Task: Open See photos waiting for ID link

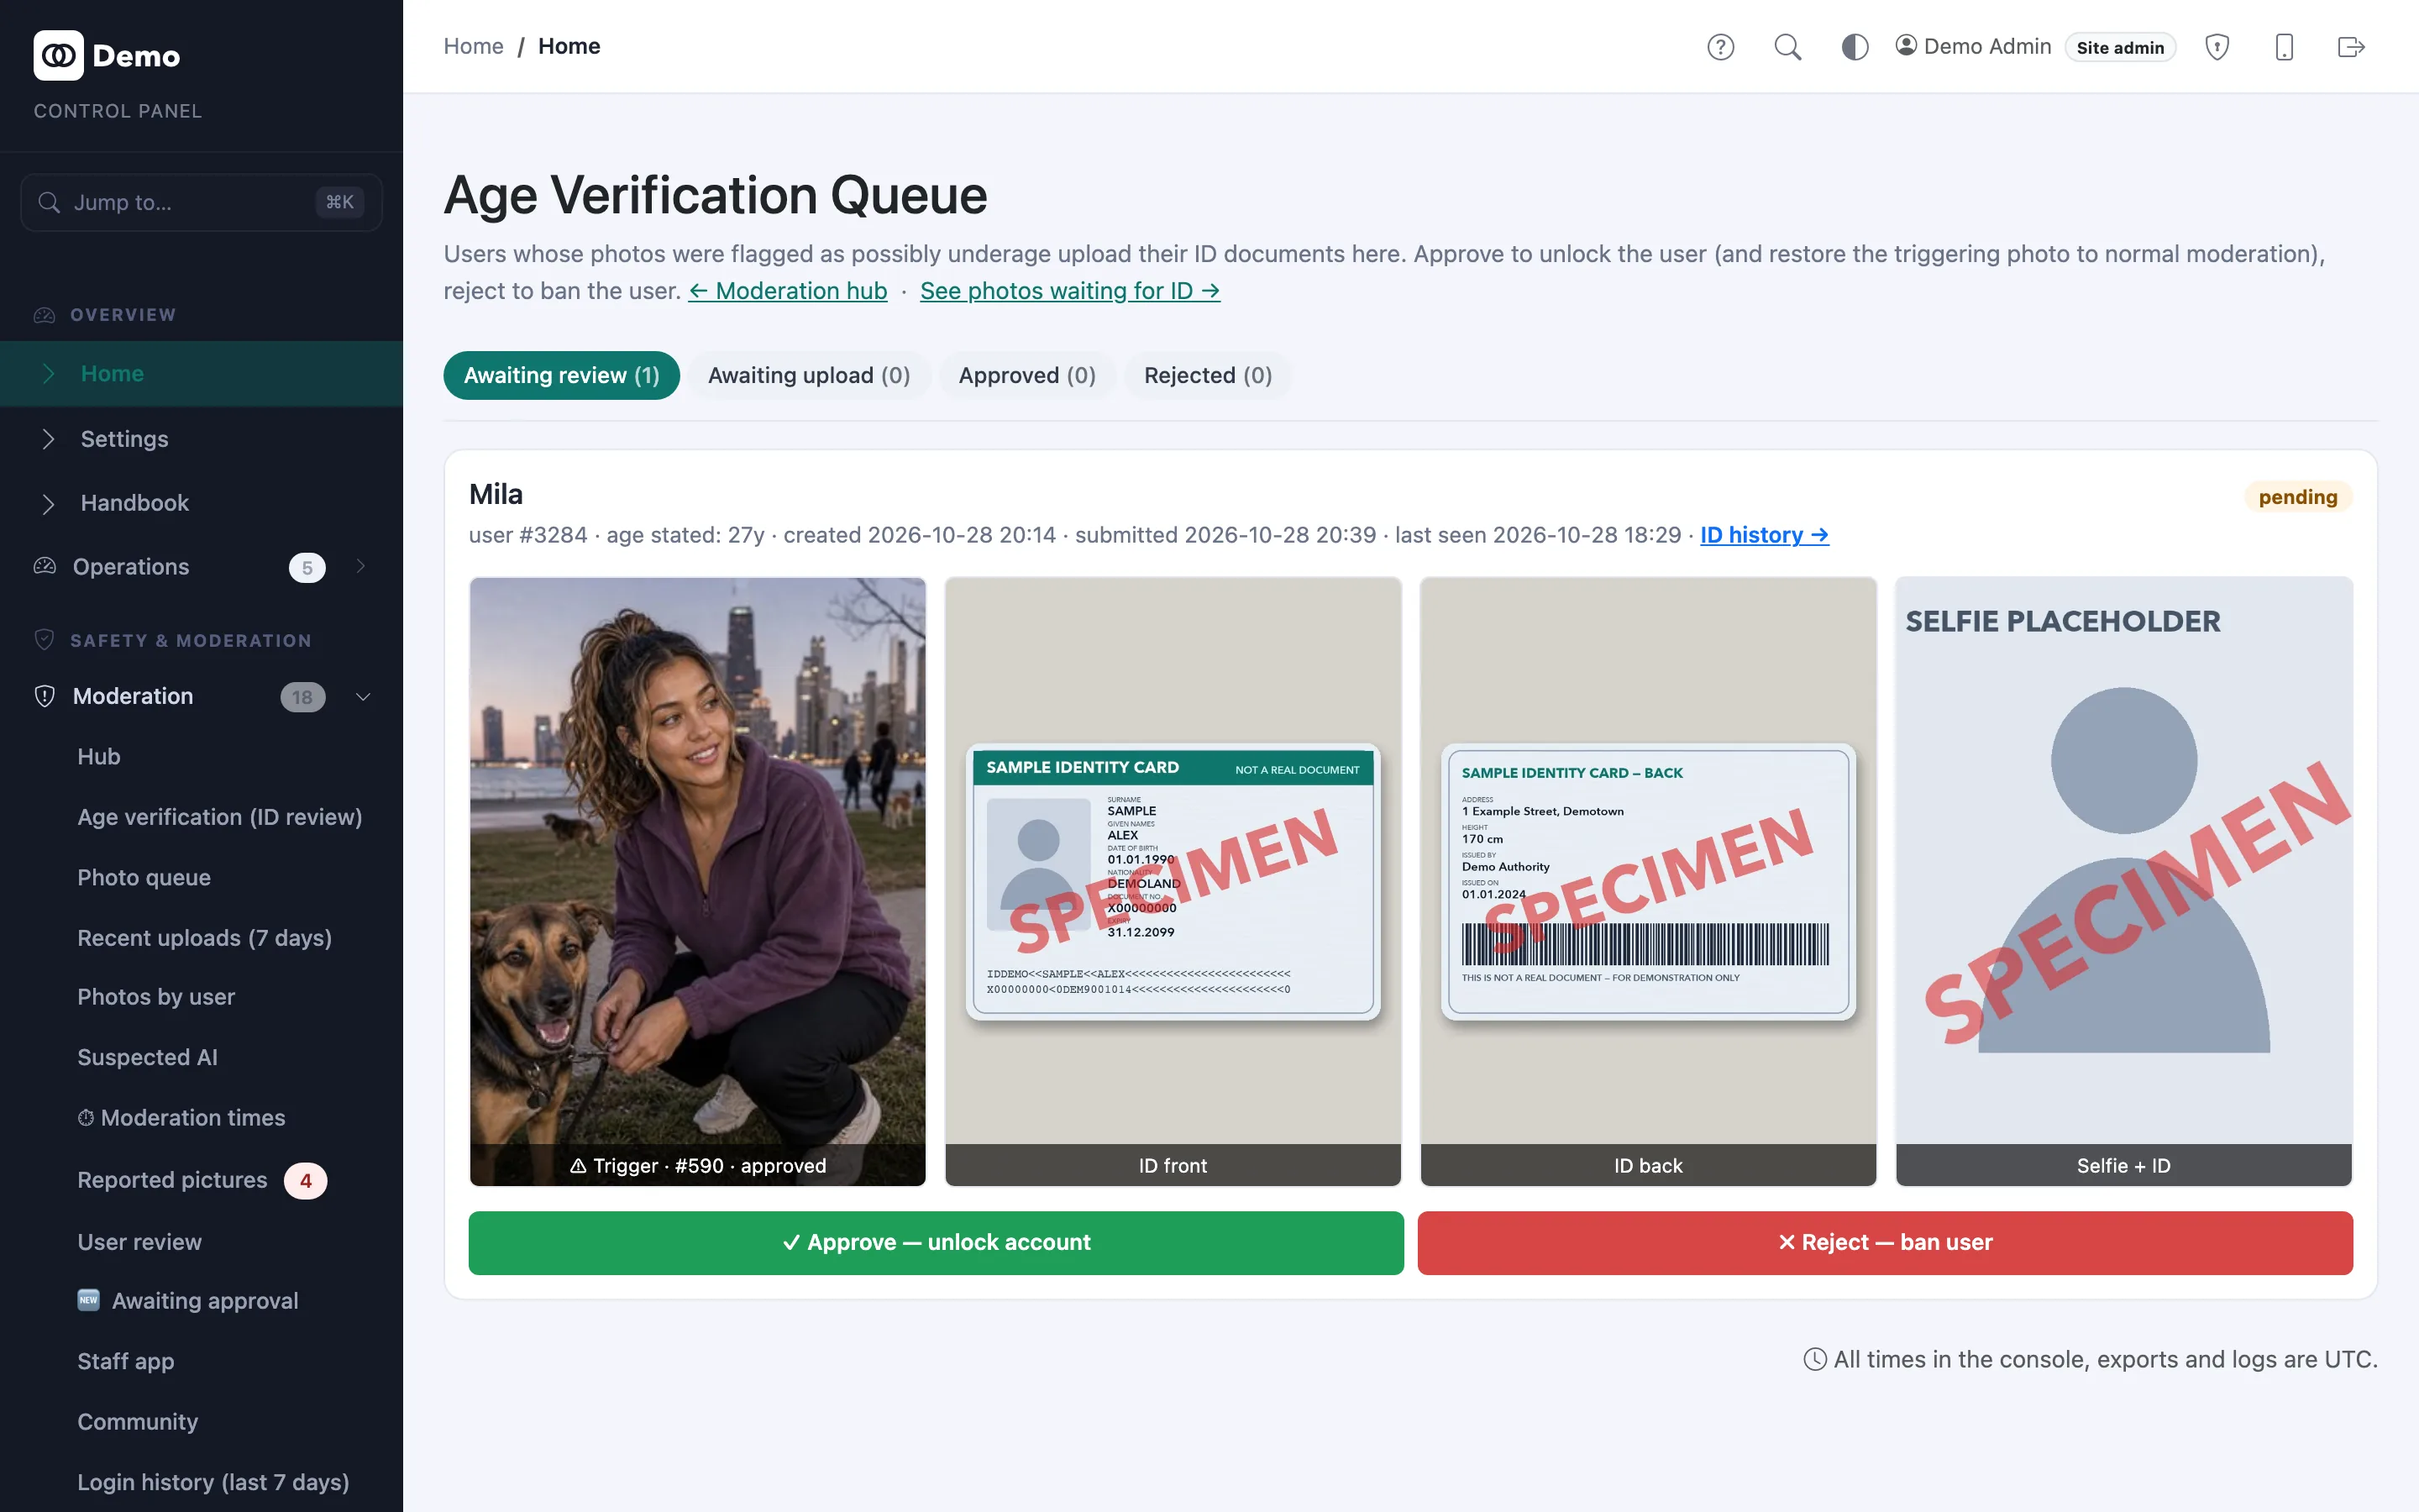Action: coord(1069,291)
